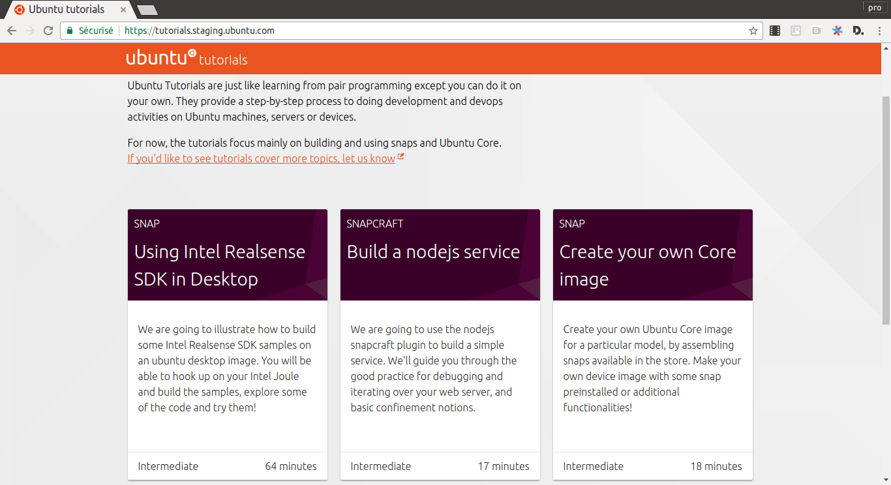Open the D. extension icon
The width and height of the screenshot is (891, 485).
click(x=858, y=31)
